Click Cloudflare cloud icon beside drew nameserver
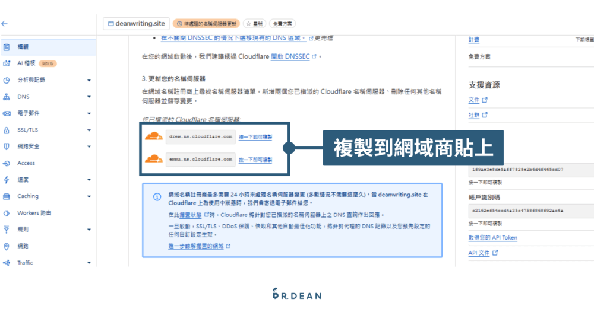The height and width of the screenshot is (309, 594). tap(153, 136)
